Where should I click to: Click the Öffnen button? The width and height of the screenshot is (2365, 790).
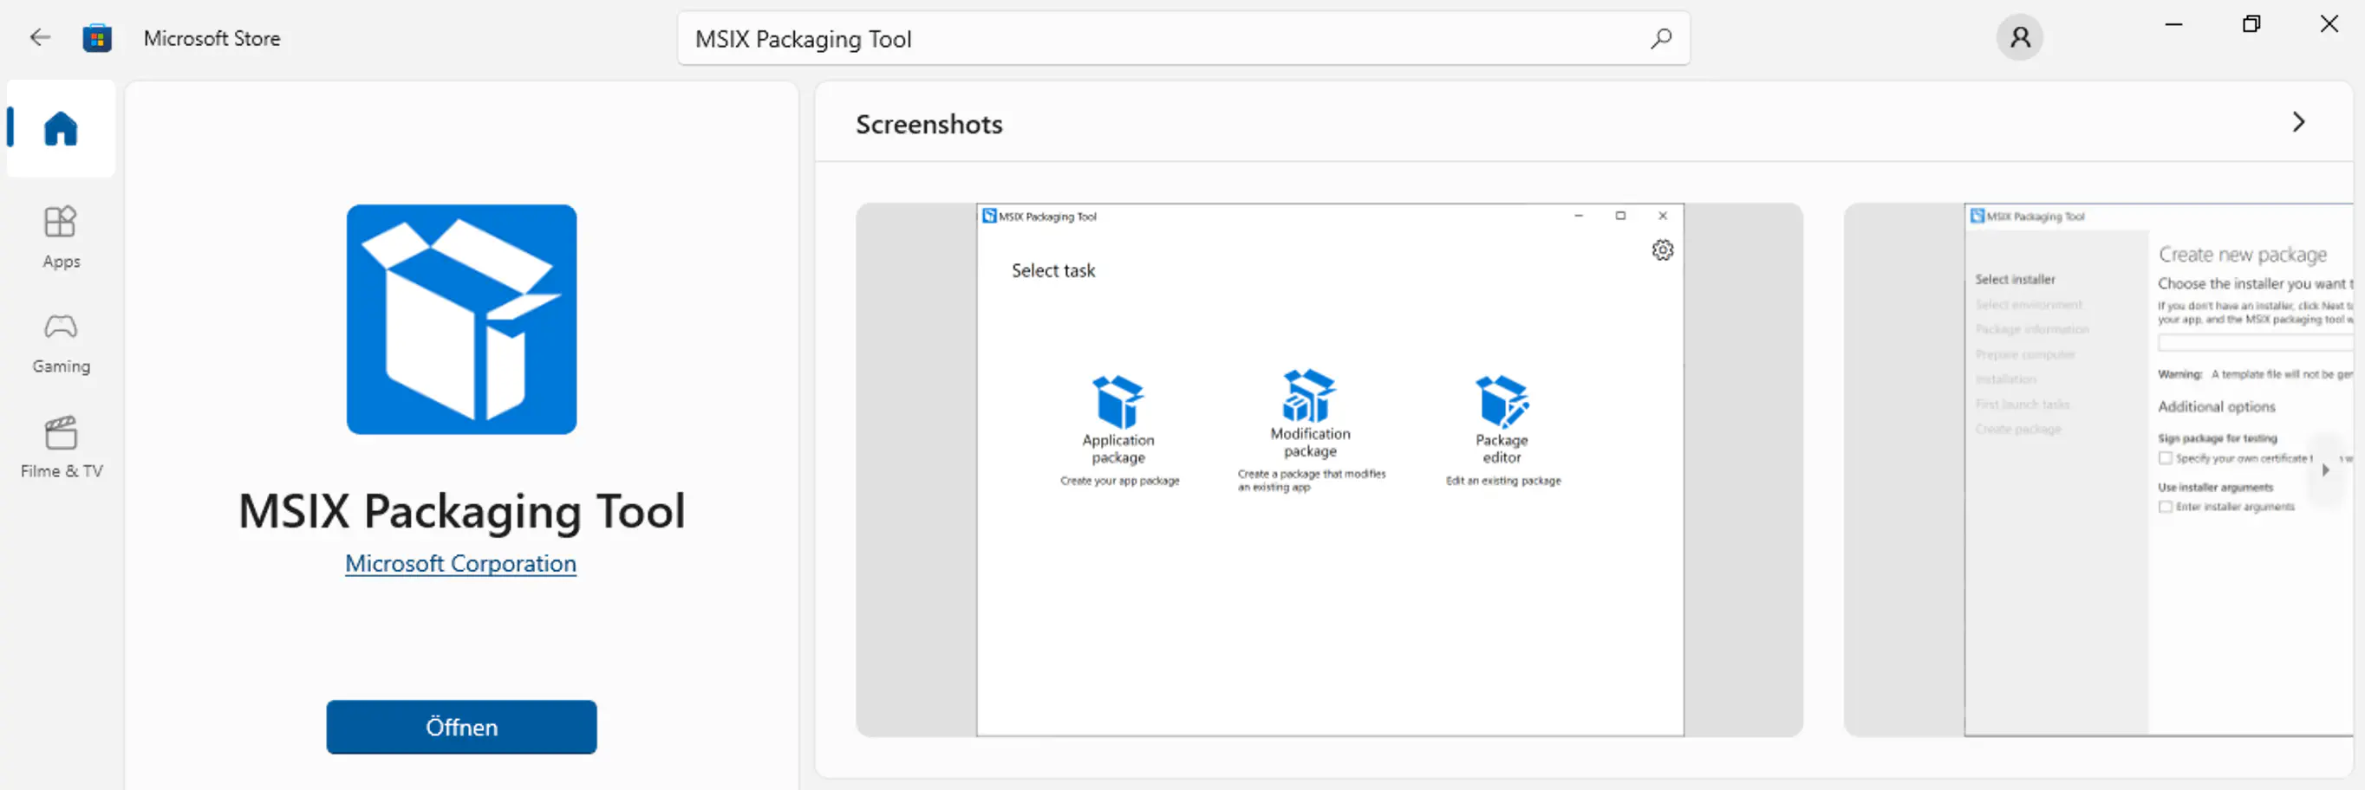coord(462,727)
